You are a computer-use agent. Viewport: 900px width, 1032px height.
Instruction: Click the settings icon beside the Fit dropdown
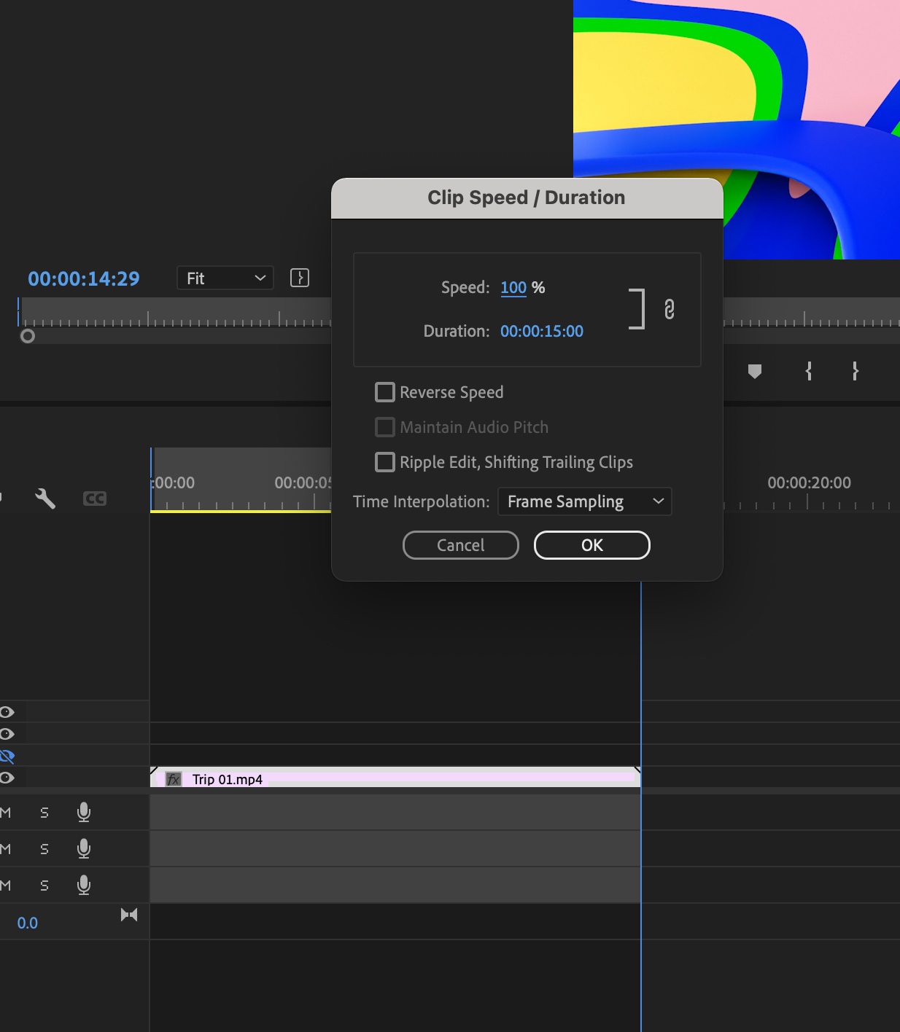click(299, 278)
